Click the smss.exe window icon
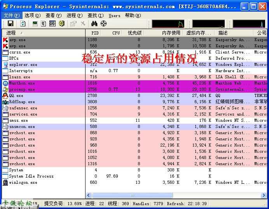The width and height of the screenshot is (269, 209). (5, 121)
